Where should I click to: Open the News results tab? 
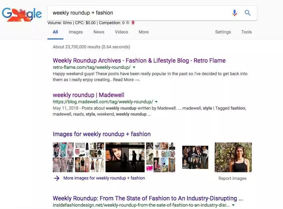(x=99, y=32)
